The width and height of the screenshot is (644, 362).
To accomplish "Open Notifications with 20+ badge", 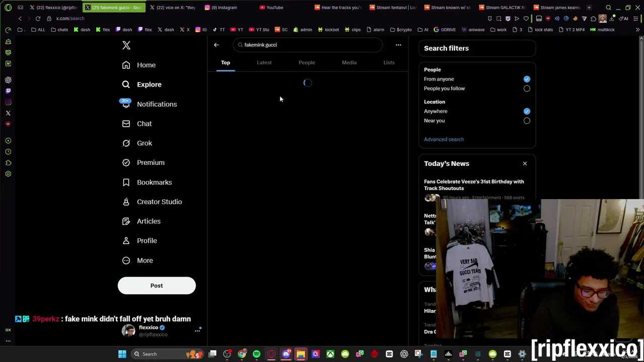I will [149, 104].
